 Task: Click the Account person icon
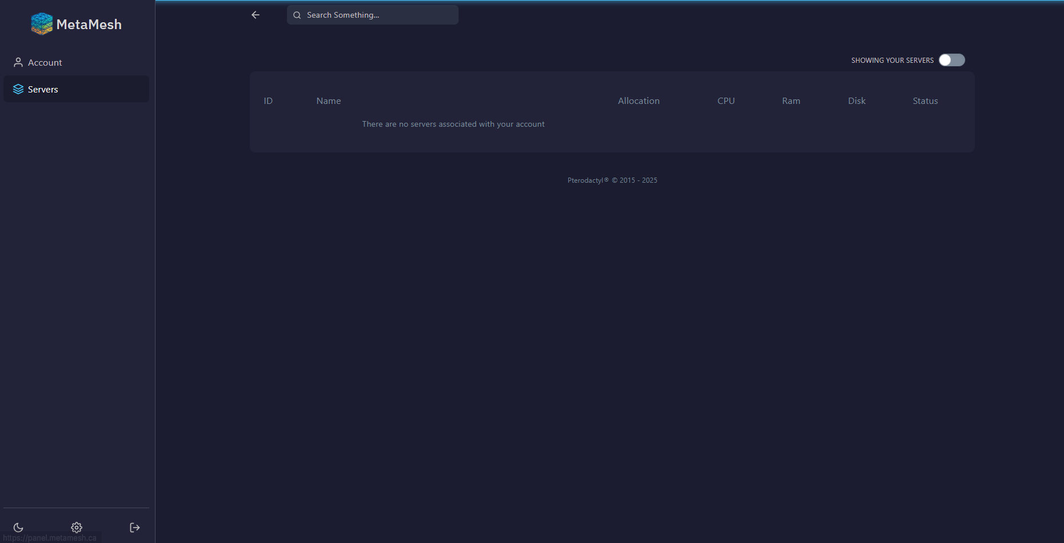tap(18, 62)
